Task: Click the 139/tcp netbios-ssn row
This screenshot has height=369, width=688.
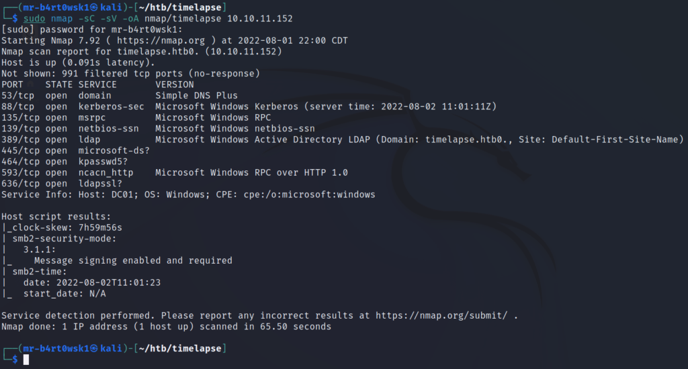Action: coord(158,128)
